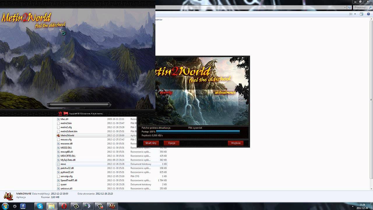Screen dimensions: 373x210
Task: Open Facebook shortcut on taskbar
Action: pyautogui.click(x=23, y=206)
